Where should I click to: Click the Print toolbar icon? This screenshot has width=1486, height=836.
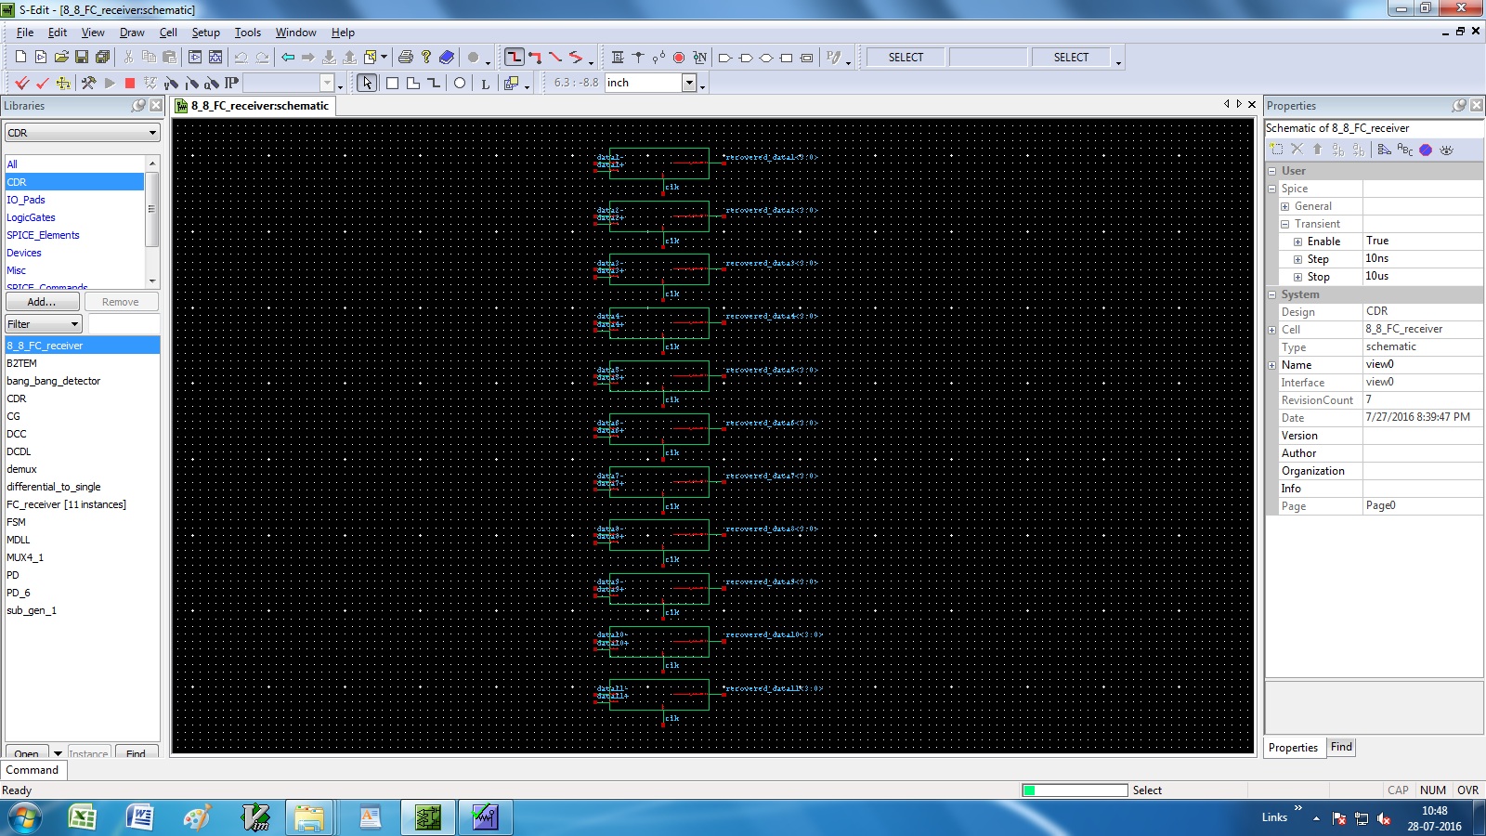(405, 58)
